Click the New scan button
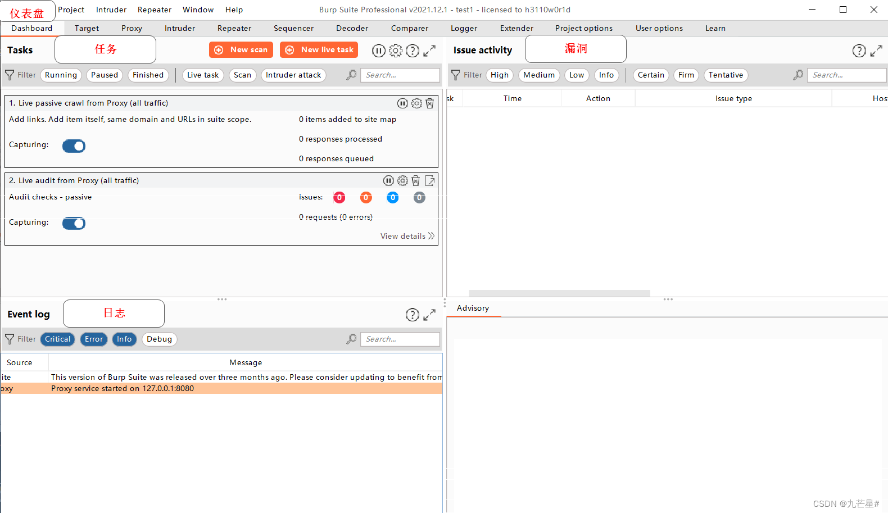888x513 pixels. (x=241, y=49)
